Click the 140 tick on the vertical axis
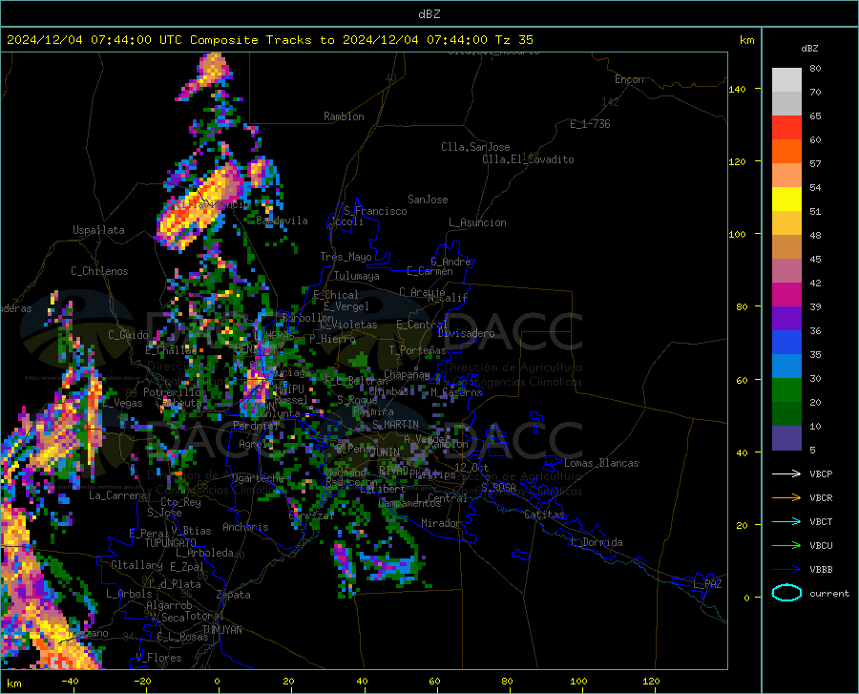The height and width of the screenshot is (694, 859). coord(737,89)
